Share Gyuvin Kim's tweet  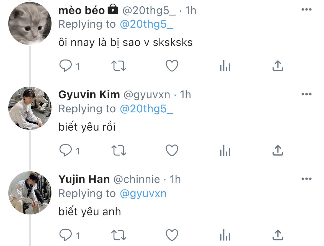(278, 151)
